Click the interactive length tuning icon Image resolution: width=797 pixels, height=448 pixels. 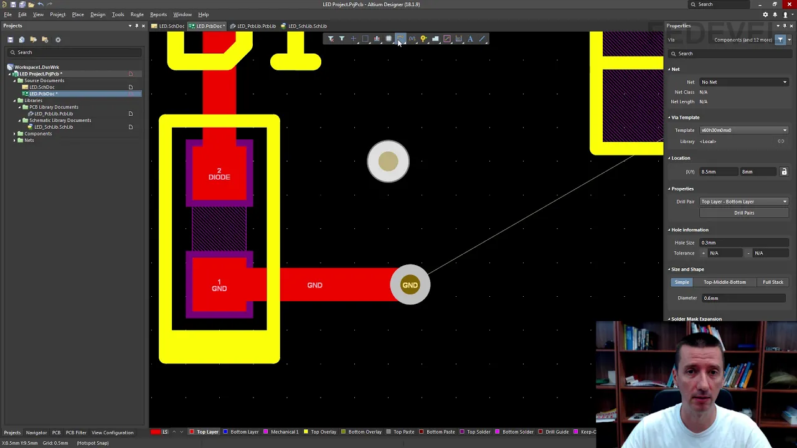pyautogui.click(x=412, y=39)
